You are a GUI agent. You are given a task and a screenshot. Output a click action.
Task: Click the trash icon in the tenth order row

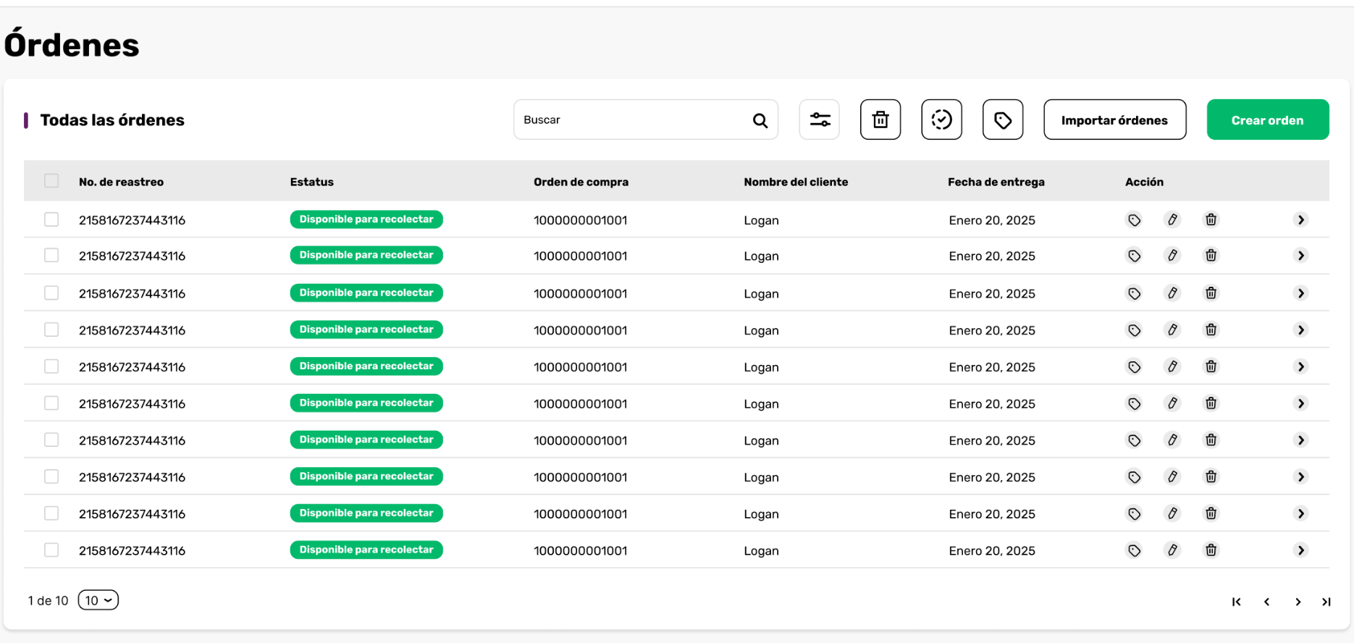click(1211, 550)
